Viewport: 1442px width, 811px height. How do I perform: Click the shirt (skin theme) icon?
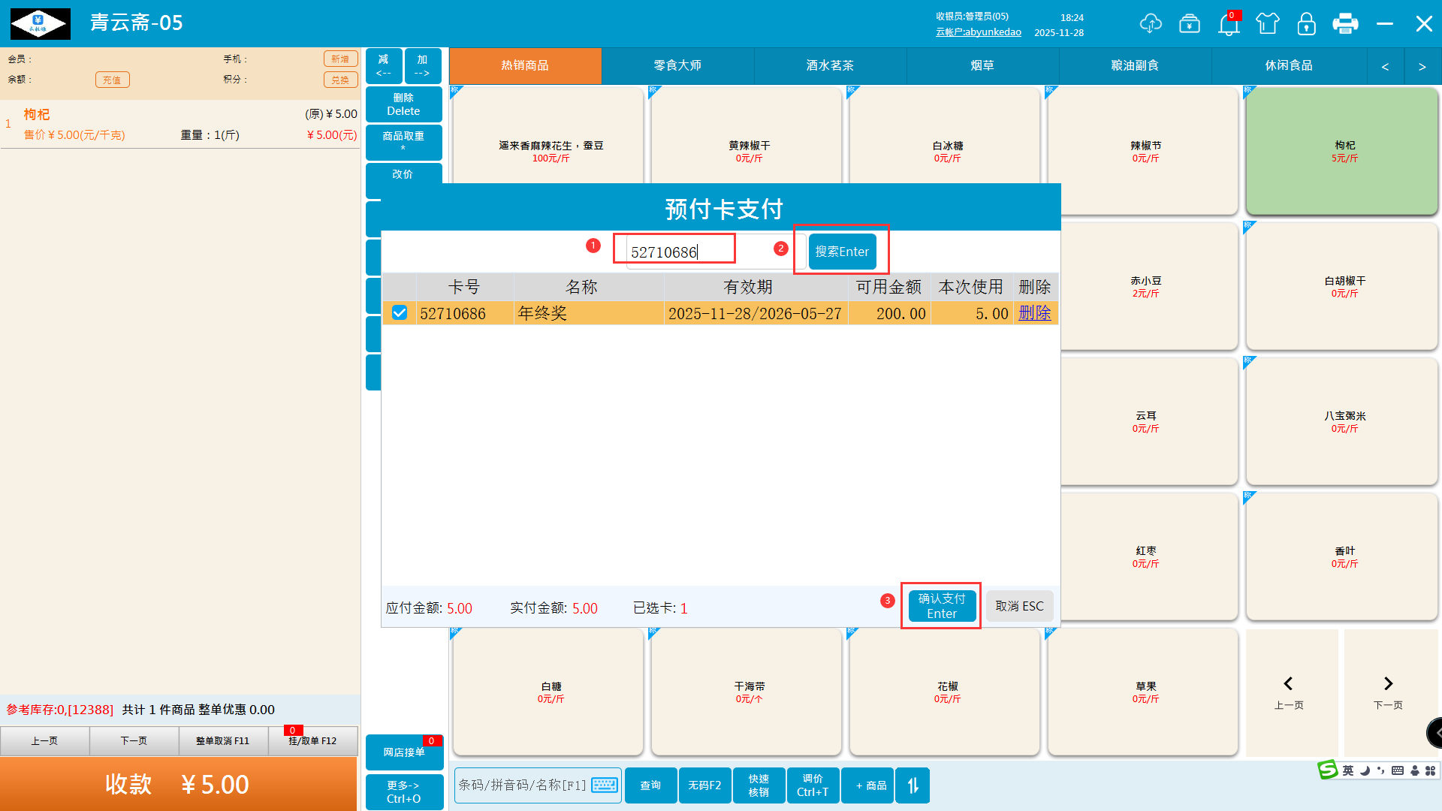tap(1268, 24)
